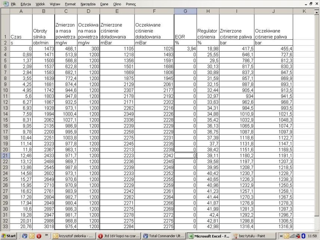Screen dimensions: 320x240
Task: Click the cell with value 3018
Action: point(43,227)
